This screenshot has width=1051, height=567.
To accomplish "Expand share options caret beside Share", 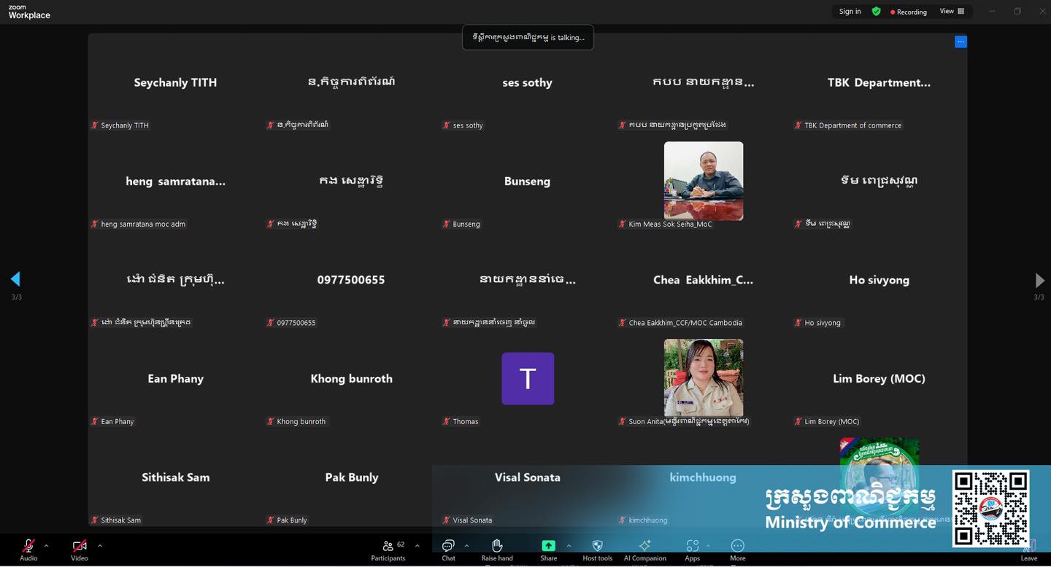I will [x=569, y=545].
